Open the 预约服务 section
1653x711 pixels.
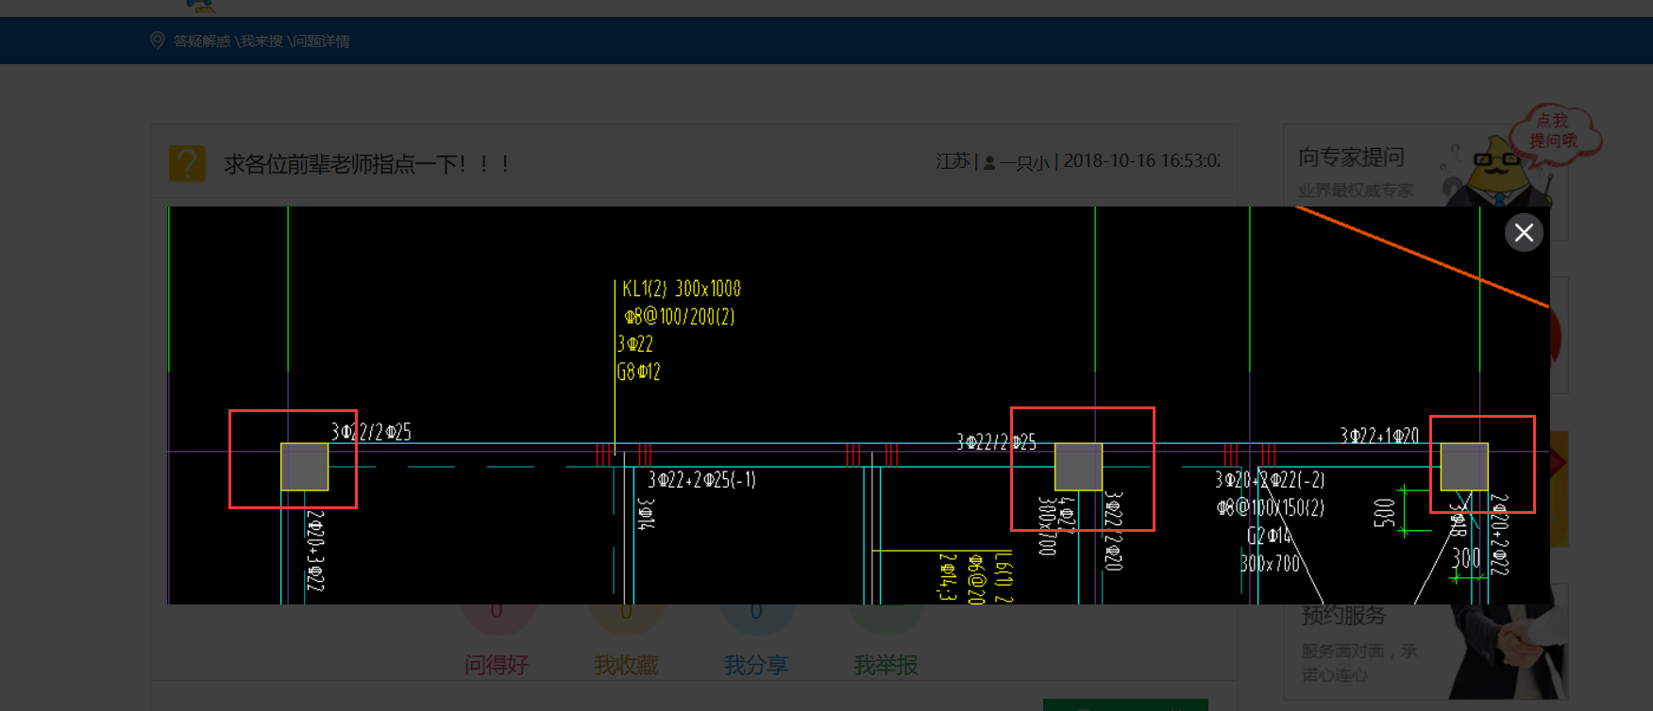point(1343,616)
